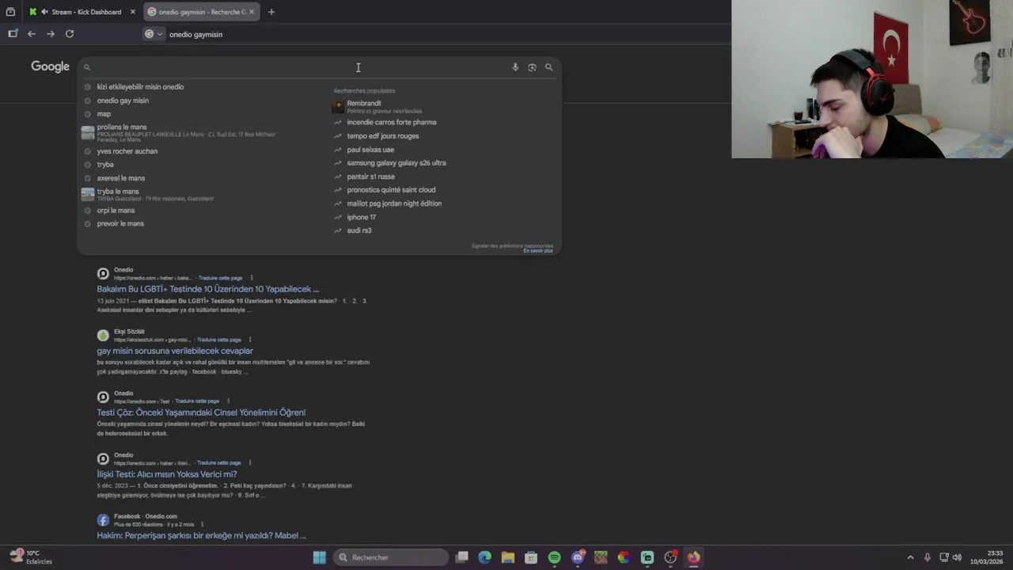Image resolution: width=1013 pixels, height=570 pixels.
Task: Launch Microsoft Edge from taskbar
Action: (x=485, y=557)
